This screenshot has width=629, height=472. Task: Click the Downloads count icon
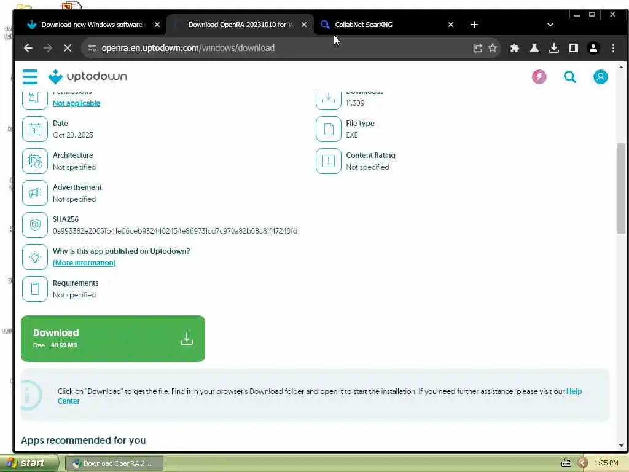329,100
